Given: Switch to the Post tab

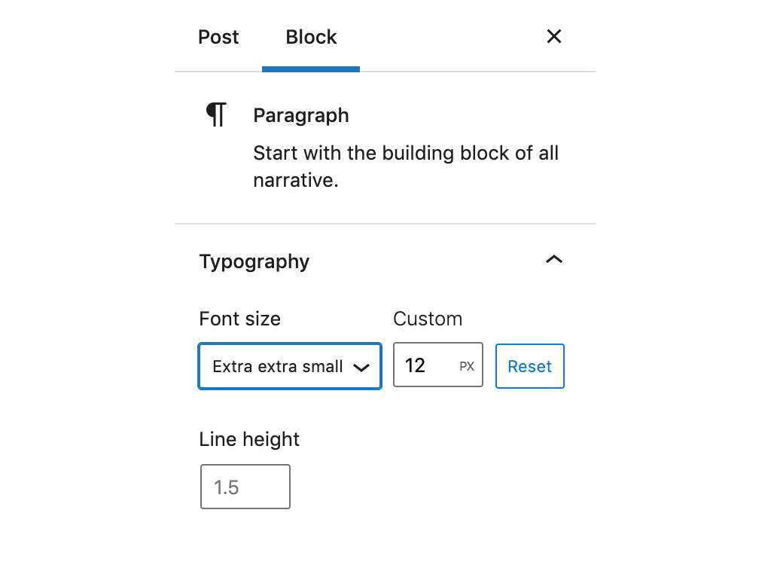Looking at the screenshot, I should 218,36.
